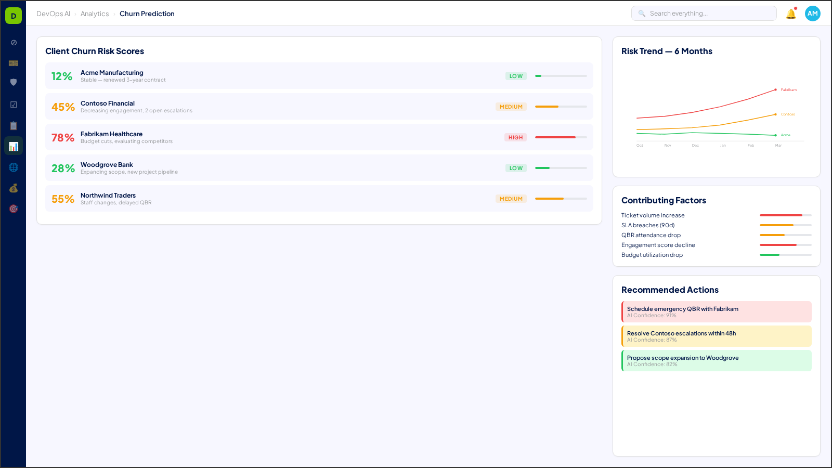The width and height of the screenshot is (832, 468).
Task: Open the clipboard reports icon
Action: (13, 125)
